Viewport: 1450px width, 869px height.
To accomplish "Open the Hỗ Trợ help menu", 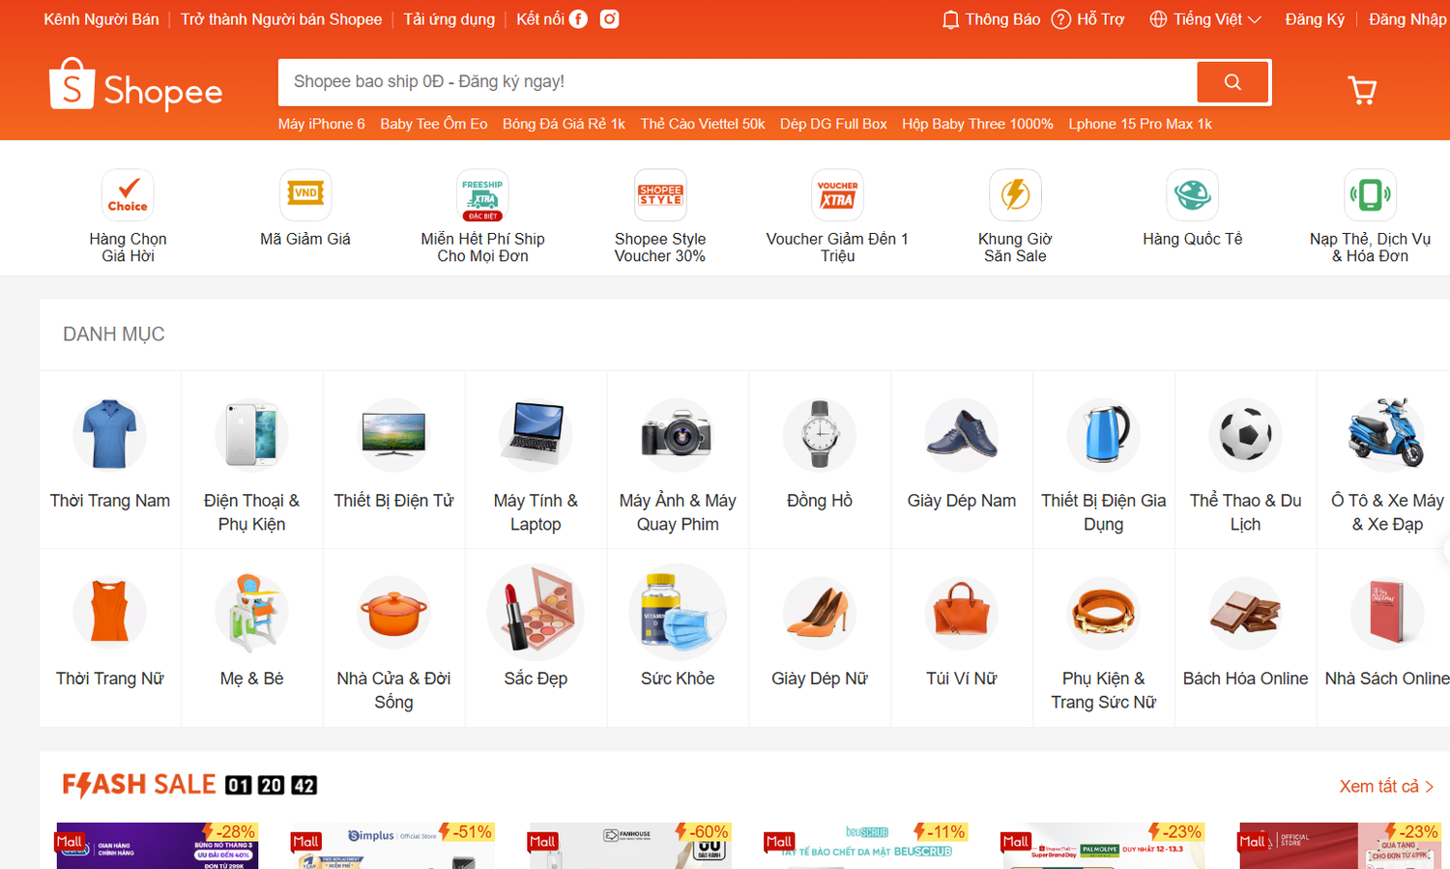I will 1087,18.
